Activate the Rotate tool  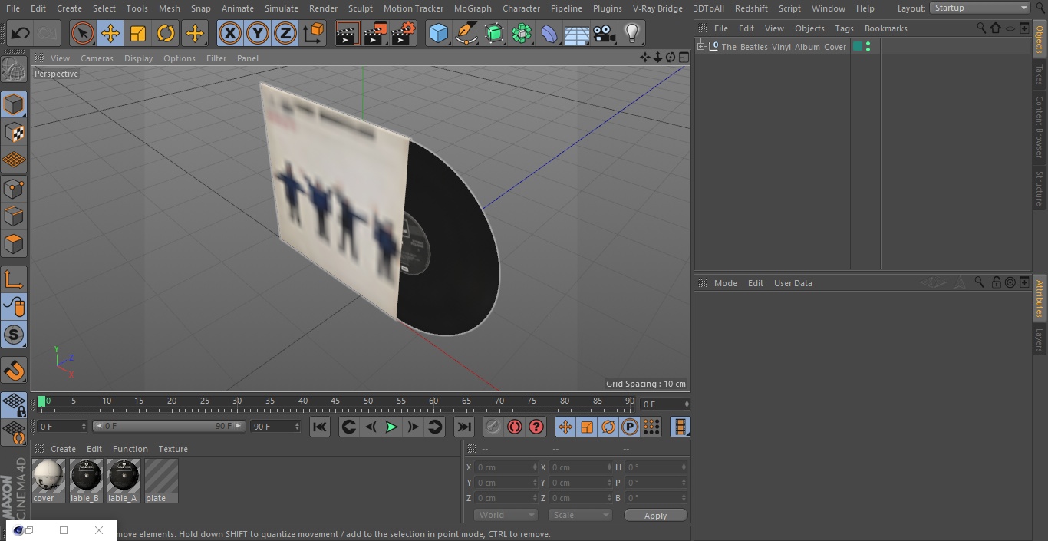[166, 34]
